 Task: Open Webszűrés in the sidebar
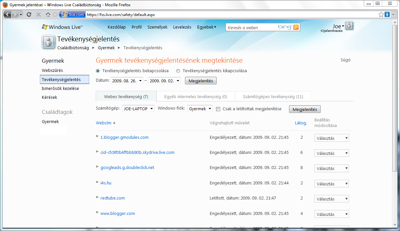(x=52, y=70)
